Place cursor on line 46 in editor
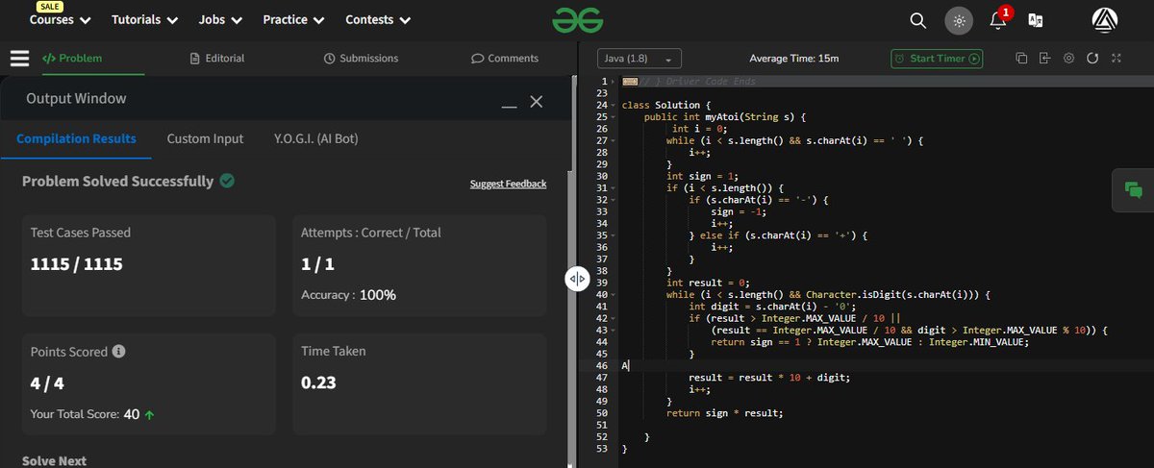Screen dimensions: 1154x468 865,366
